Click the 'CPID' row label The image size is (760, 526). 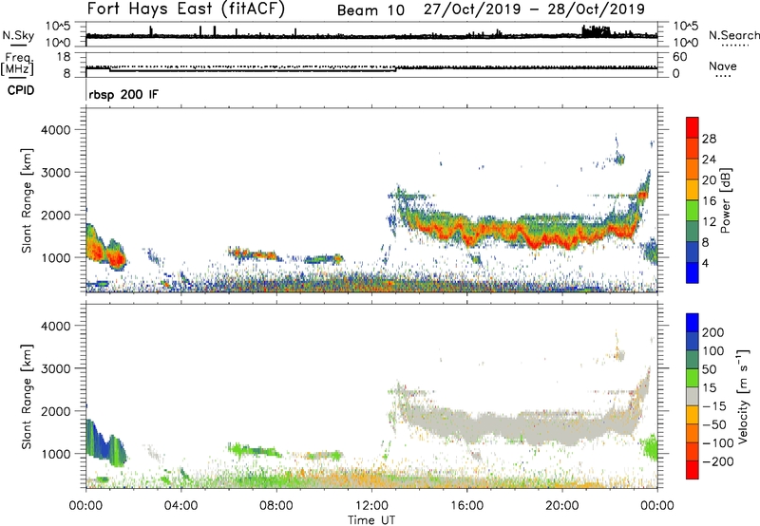(21, 90)
